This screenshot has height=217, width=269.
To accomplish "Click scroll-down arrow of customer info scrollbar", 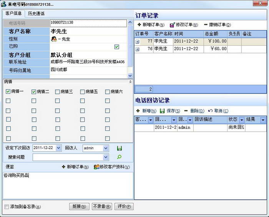I will [130, 75].
